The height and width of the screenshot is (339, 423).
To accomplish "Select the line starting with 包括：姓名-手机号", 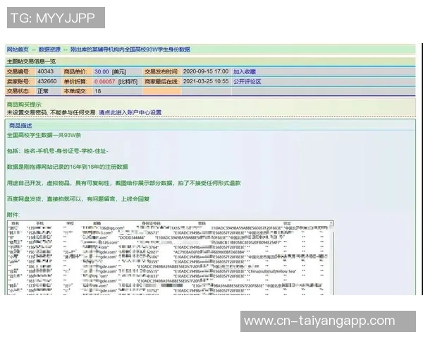I will [x=58, y=151].
